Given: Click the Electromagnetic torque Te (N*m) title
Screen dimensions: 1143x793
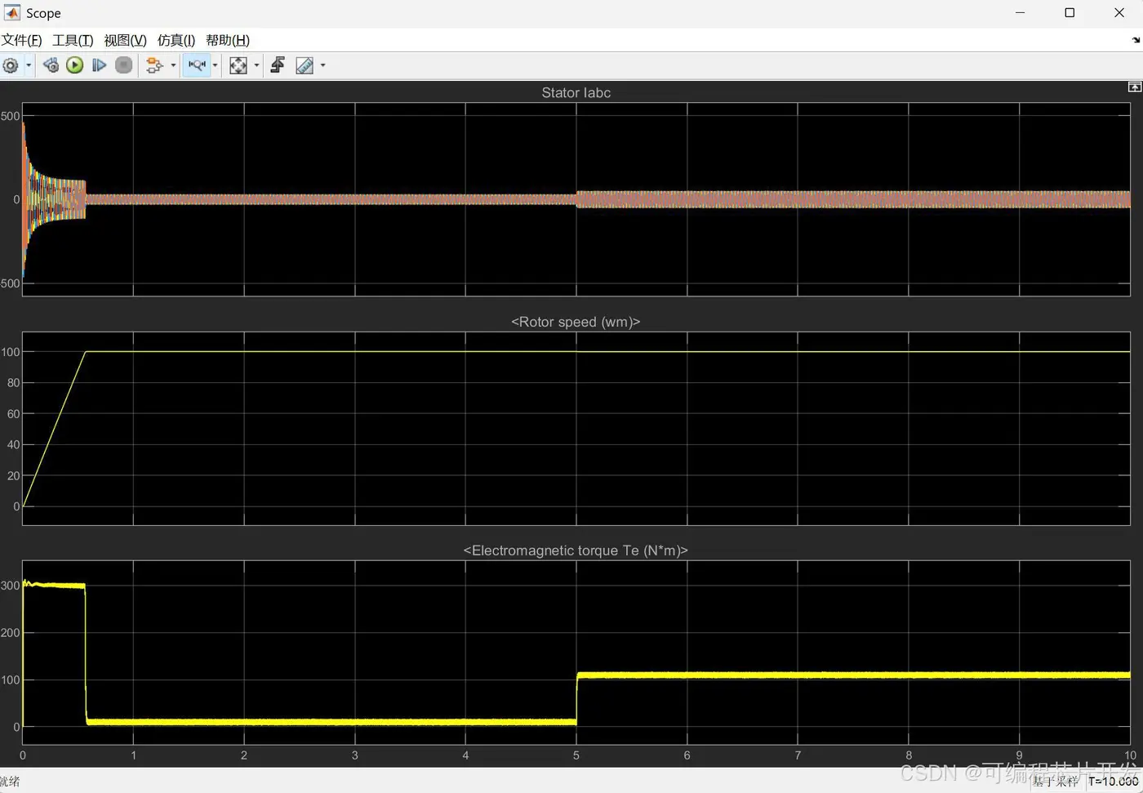Looking at the screenshot, I should point(576,550).
